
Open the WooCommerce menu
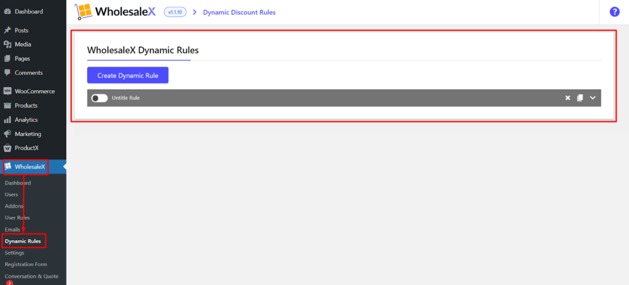point(35,91)
